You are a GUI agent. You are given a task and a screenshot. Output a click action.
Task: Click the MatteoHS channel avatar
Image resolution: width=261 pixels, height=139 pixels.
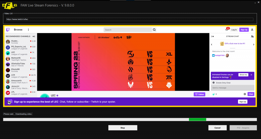(8, 59)
